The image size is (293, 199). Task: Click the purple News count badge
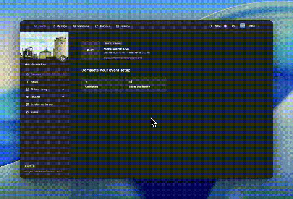point(225,26)
